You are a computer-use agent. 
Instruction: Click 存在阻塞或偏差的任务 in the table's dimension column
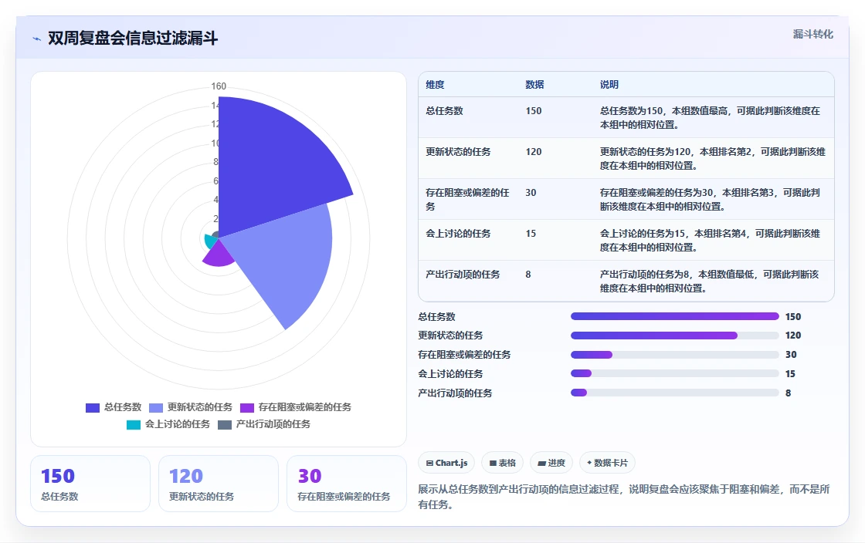pyautogui.click(x=467, y=199)
